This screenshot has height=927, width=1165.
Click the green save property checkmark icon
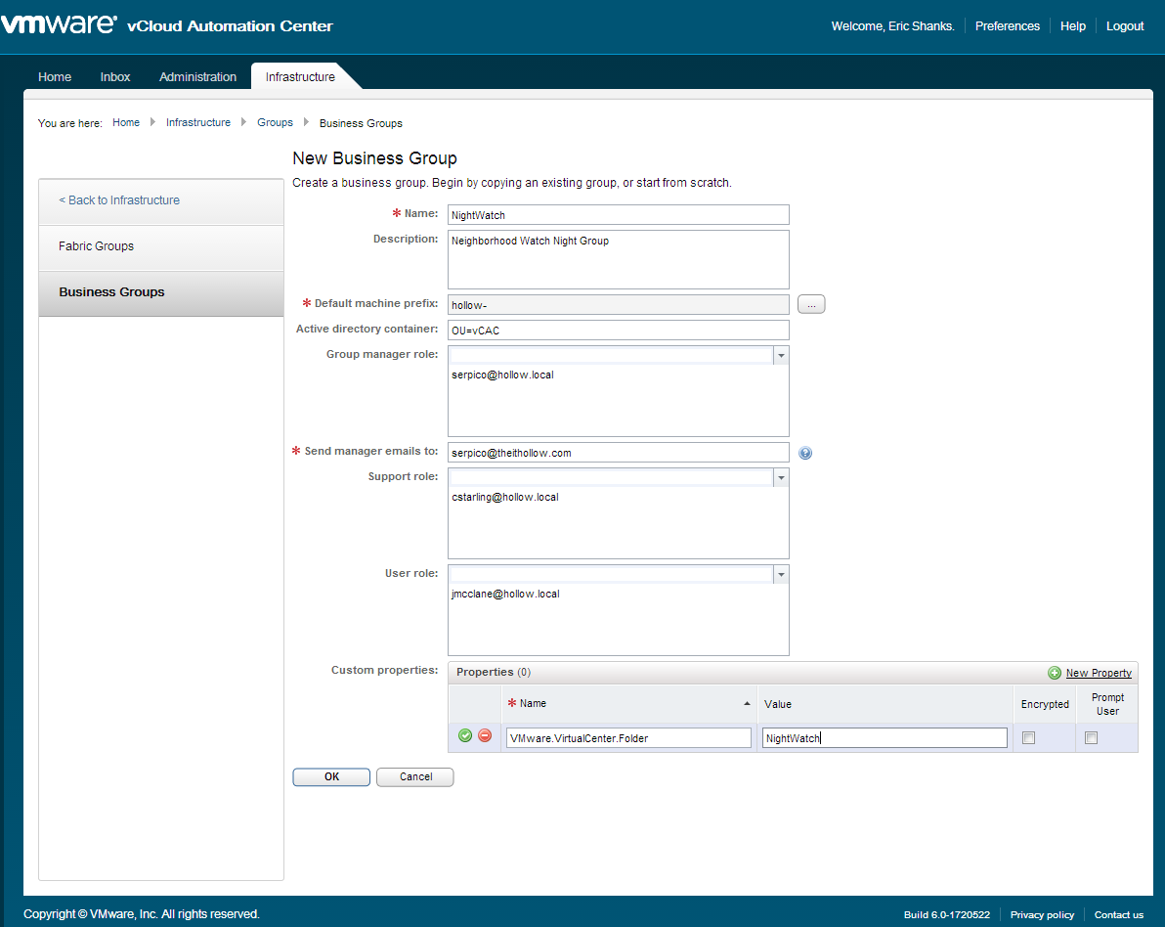tap(465, 736)
